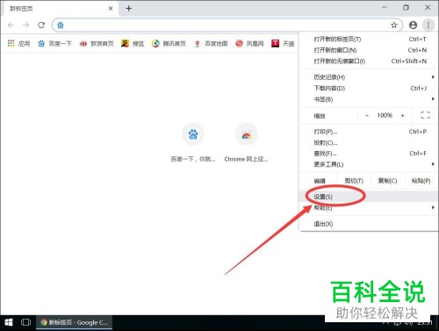Open the Sohu bookmark in bookmarks bar
Viewport: 439px width, 331px height.
[x=133, y=44]
